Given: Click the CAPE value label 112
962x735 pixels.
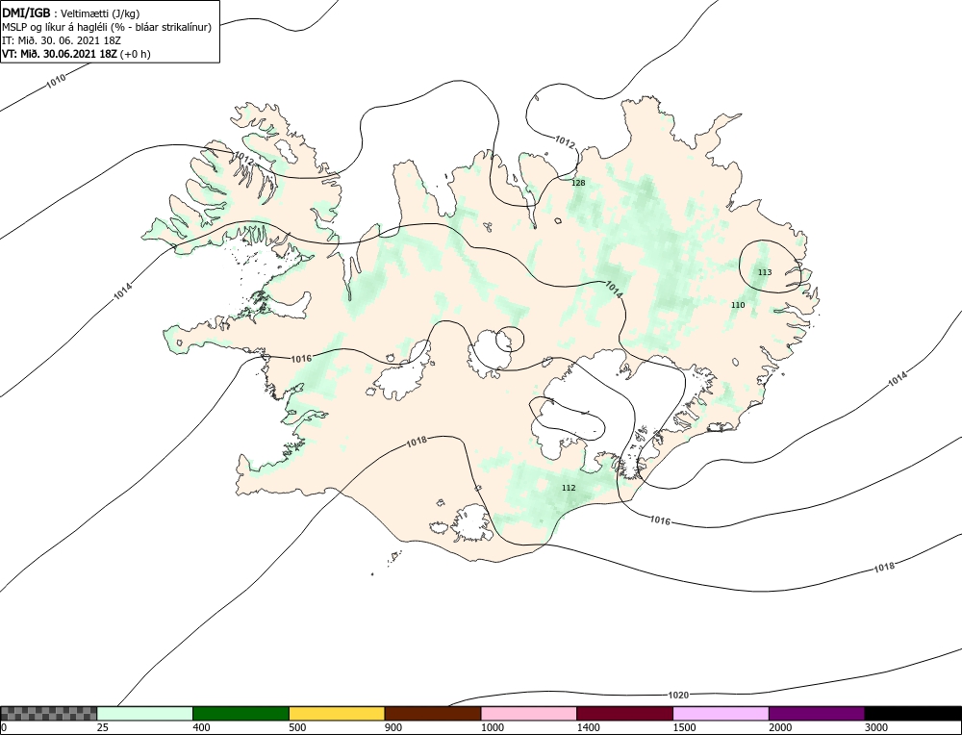Looking at the screenshot, I should click(569, 488).
